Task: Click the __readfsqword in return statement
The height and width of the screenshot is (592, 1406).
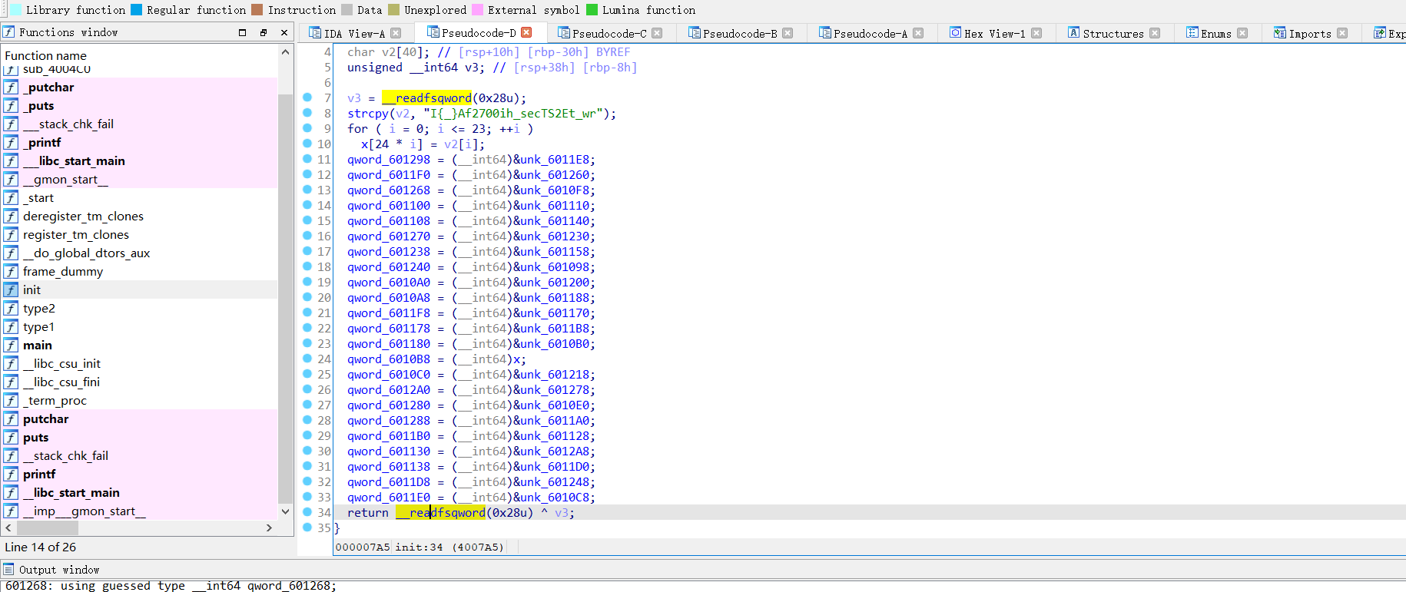Action: (x=440, y=513)
